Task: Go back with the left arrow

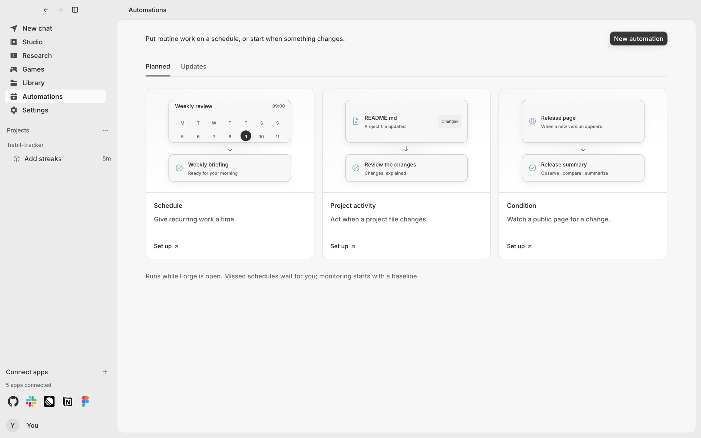Action: click(x=46, y=10)
